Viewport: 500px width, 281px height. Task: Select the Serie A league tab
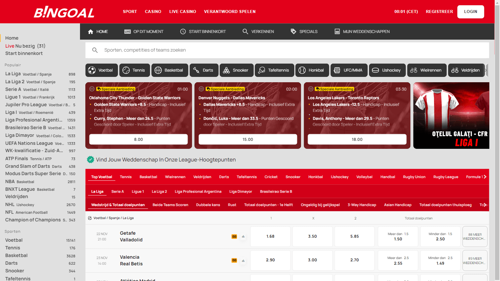point(118,192)
